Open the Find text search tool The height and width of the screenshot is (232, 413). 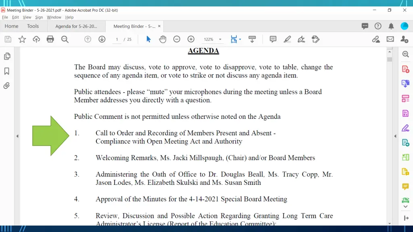pos(65,39)
